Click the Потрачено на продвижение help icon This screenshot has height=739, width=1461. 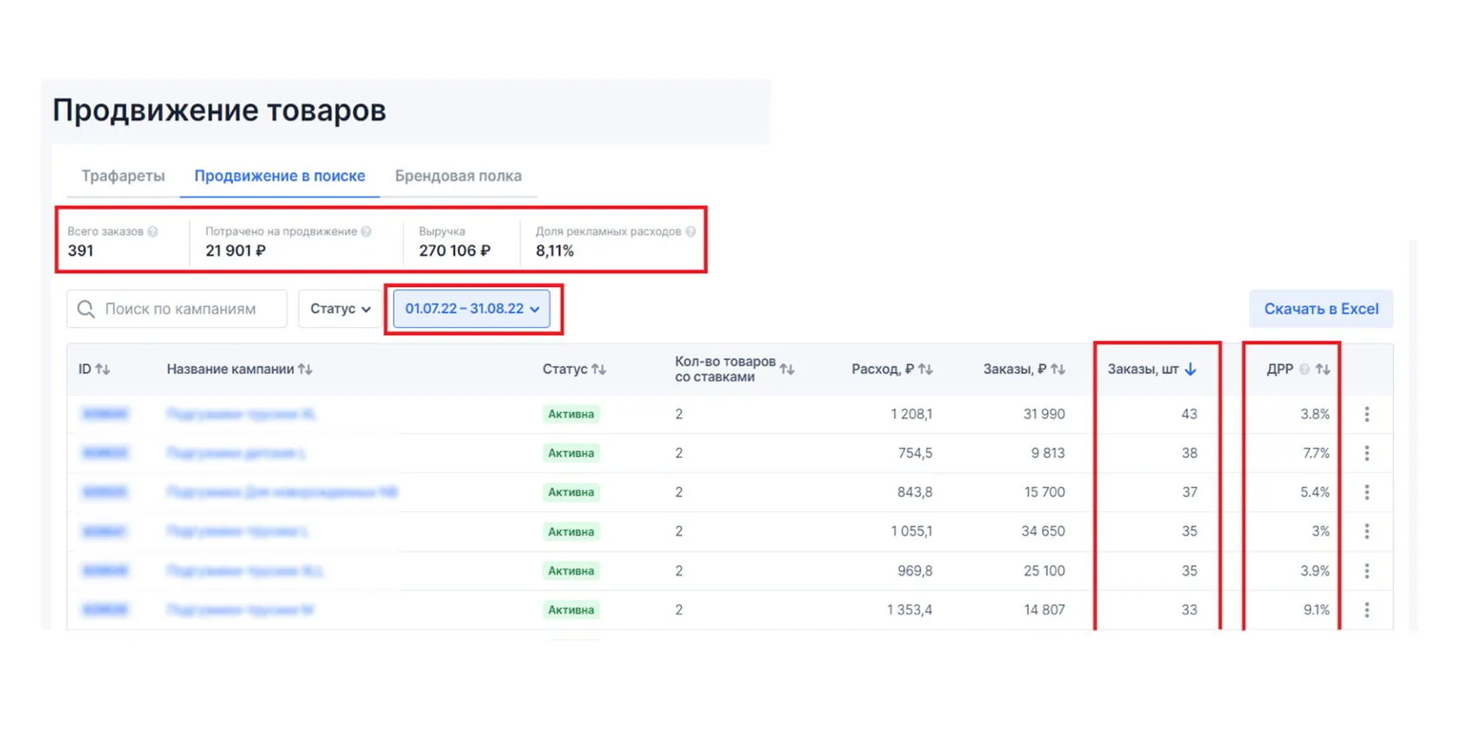coord(366,231)
